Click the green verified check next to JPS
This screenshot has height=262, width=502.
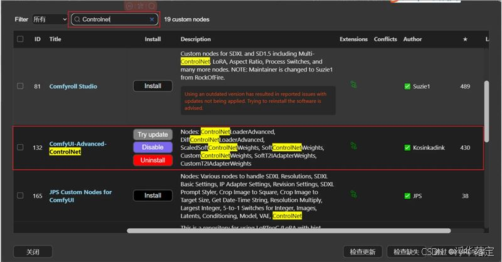coord(407,196)
